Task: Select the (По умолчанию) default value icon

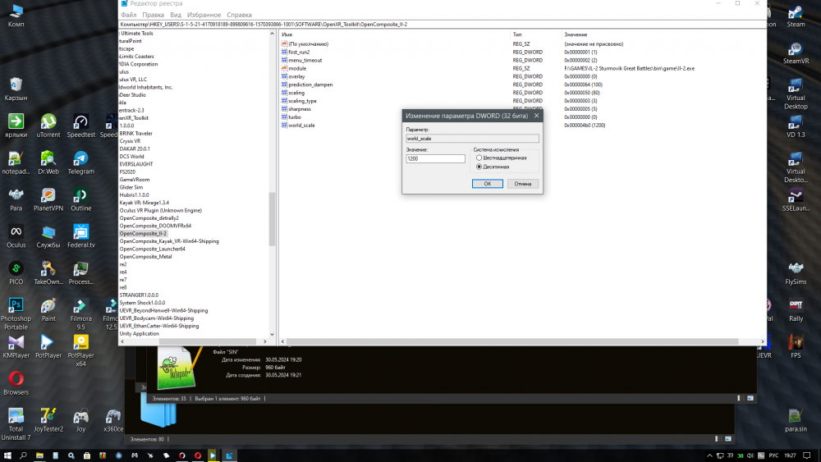Action: tap(284, 44)
